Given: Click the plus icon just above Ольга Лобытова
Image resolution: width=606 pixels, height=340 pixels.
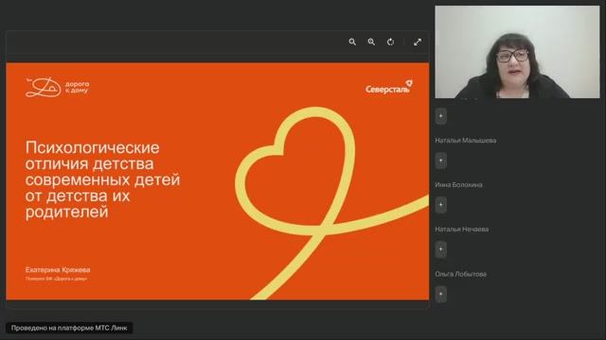Looking at the screenshot, I should pos(441,249).
